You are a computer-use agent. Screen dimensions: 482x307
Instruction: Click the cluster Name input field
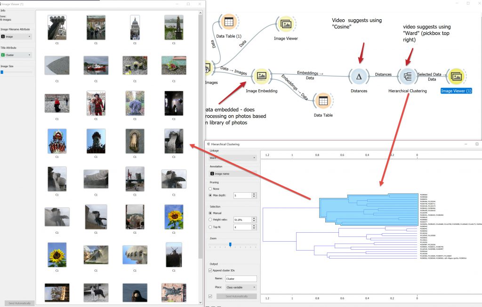pyautogui.click(x=241, y=279)
